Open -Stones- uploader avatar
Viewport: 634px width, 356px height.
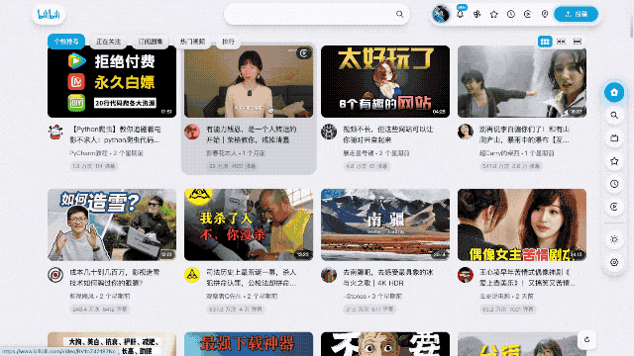329,275
